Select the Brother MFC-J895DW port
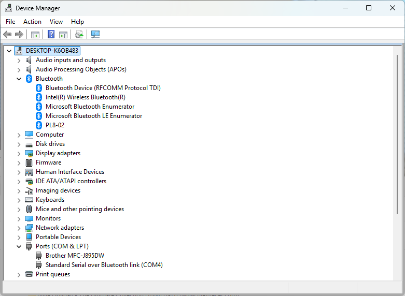The width and height of the screenshot is (405, 296). tap(75, 256)
